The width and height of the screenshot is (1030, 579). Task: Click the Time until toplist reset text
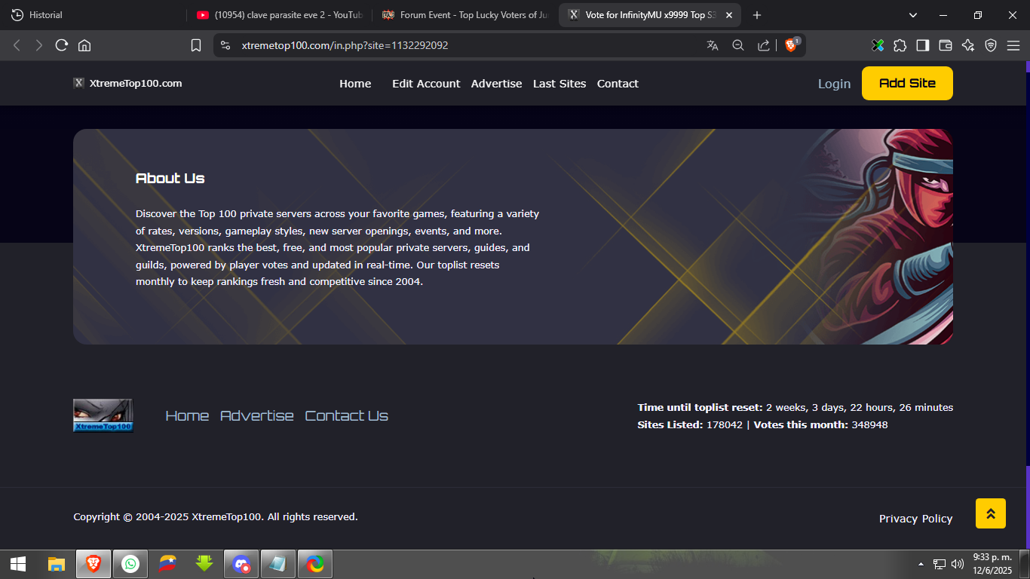pos(795,407)
